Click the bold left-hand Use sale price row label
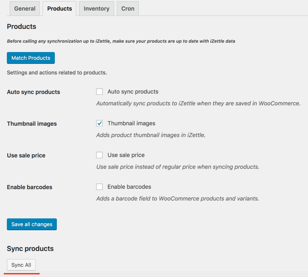Image resolution: width=308 pixels, height=277 pixels. click(26, 156)
